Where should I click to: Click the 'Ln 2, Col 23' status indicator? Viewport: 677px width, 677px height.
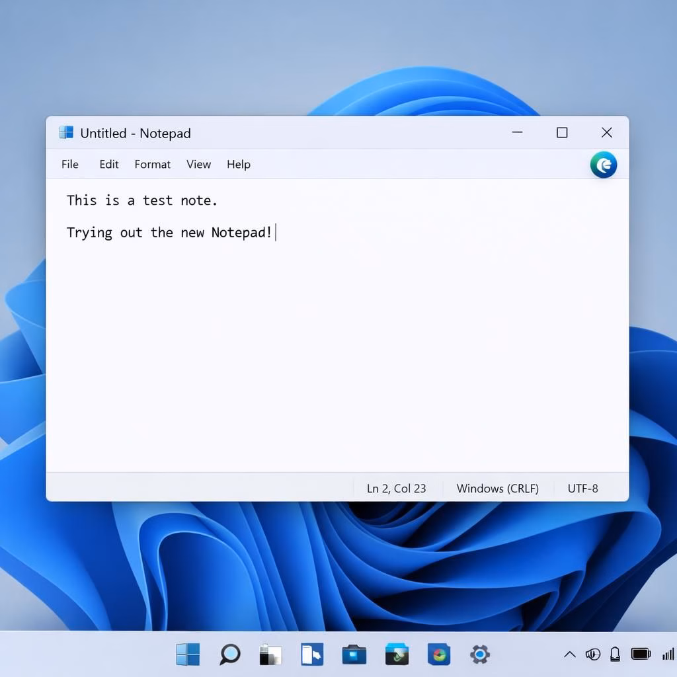pyautogui.click(x=397, y=489)
